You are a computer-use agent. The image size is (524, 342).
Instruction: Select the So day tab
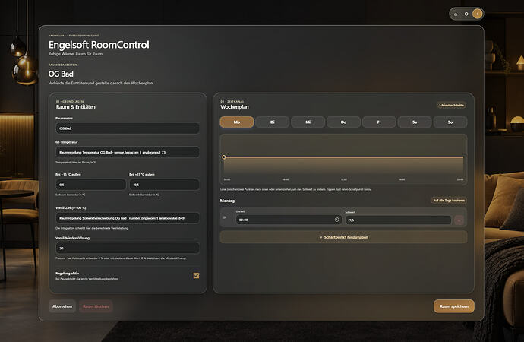pyautogui.click(x=450, y=122)
